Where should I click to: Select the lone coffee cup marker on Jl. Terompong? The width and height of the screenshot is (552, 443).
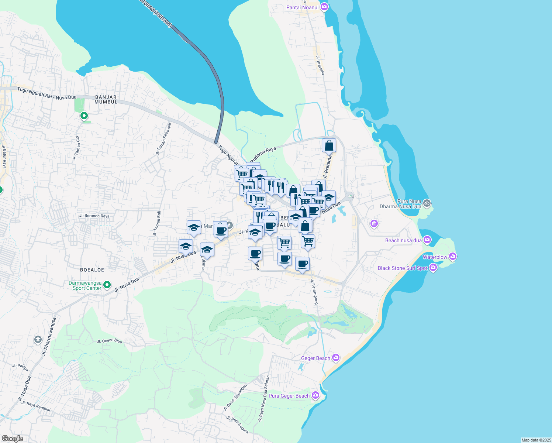point(303,263)
